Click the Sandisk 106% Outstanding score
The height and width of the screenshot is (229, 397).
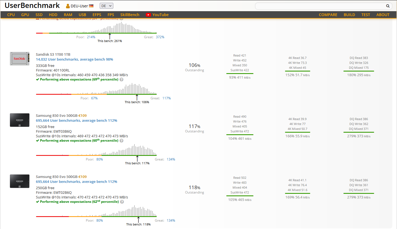pos(194,65)
